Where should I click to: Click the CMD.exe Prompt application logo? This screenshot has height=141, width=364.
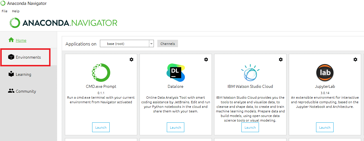[101, 73]
